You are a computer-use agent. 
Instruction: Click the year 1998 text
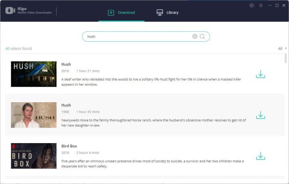[65, 112]
